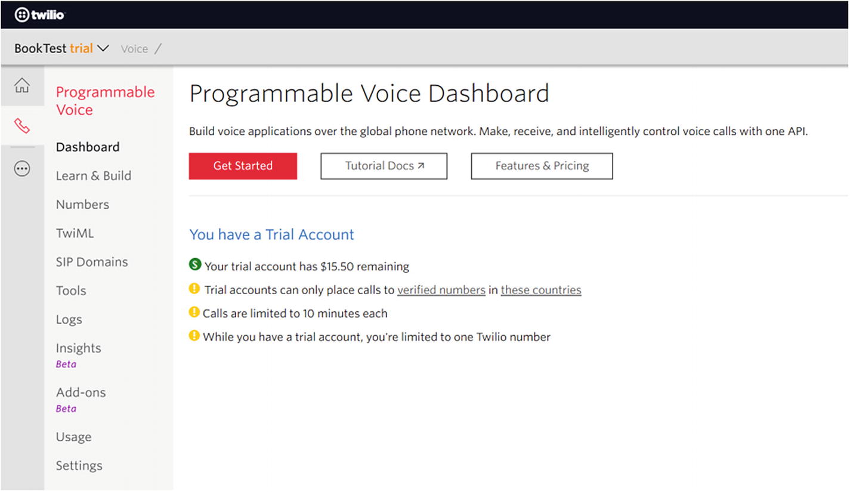Open the Home icon in sidebar
The height and width of the screenshot is (492, 850).
(x=22, y=85)
